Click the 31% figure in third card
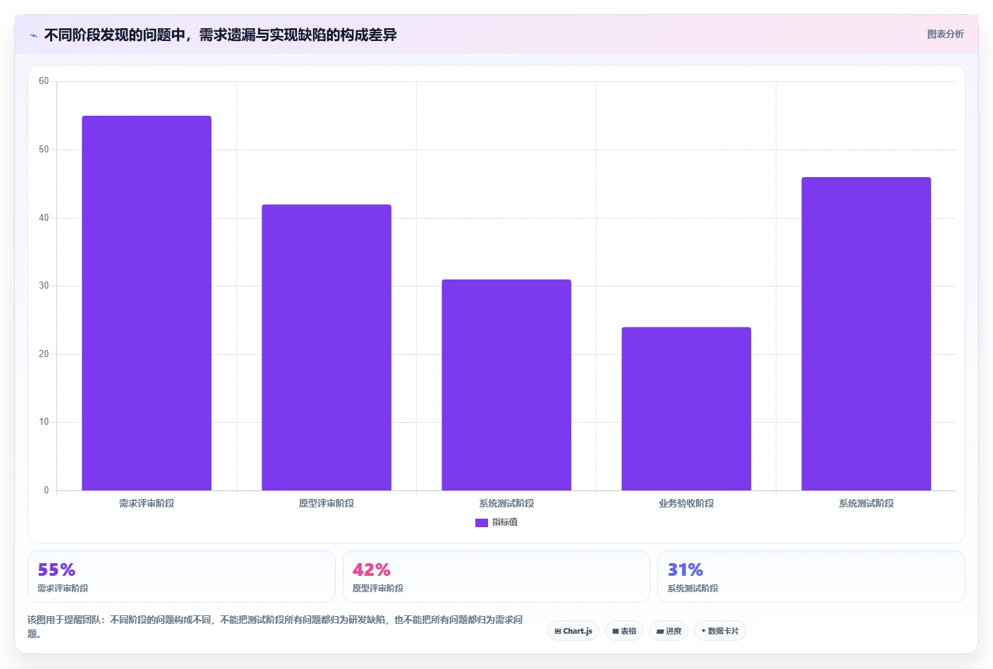This screenshot has height=669, width=993. [686, 569]
